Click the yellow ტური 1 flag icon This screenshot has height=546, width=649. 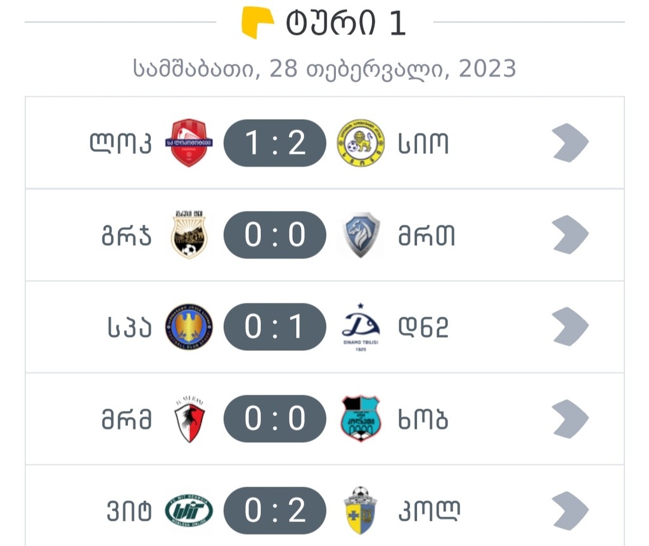pos(257,22)
